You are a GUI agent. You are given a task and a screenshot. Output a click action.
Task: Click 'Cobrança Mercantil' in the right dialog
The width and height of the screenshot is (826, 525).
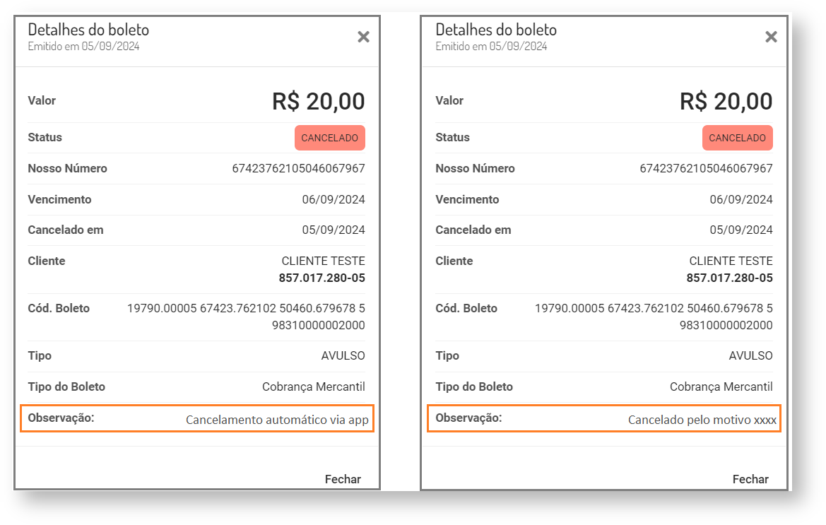click(x=721, y=387)
